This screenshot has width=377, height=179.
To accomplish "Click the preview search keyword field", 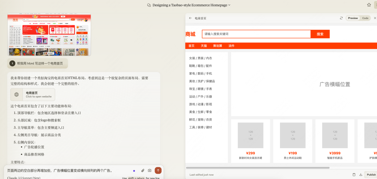I will tap(256, 34).
